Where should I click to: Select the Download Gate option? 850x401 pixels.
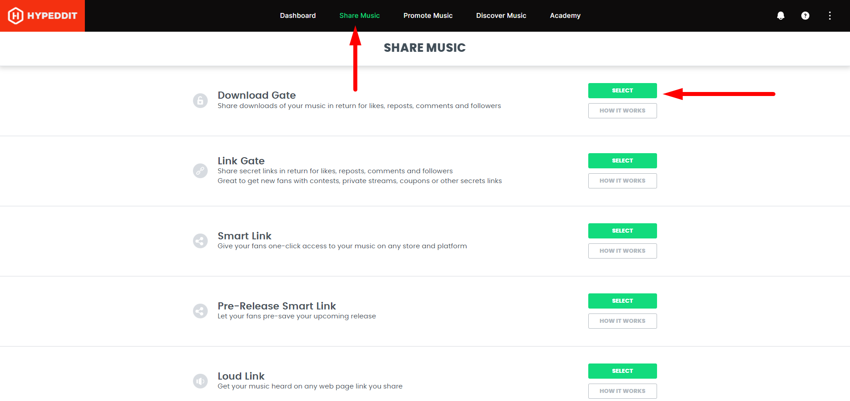point(622,91)
